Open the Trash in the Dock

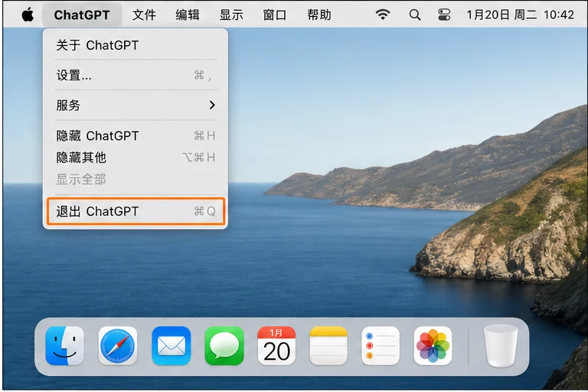[501, 345]
